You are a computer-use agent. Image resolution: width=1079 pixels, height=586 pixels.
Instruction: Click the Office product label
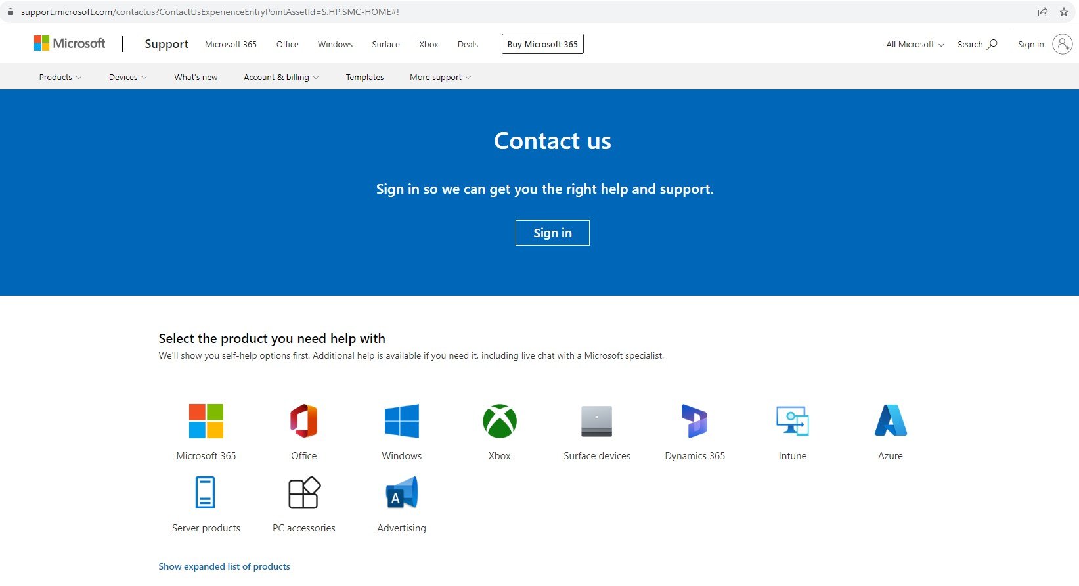point(304,456)
